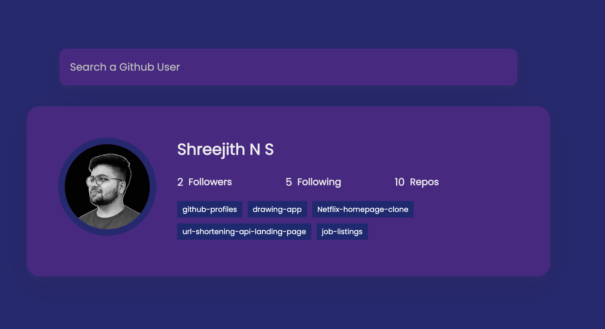Open the Netflix-homepage-clone repo link
The width and height of the screenshot is (605, 329).
(363, 209)
